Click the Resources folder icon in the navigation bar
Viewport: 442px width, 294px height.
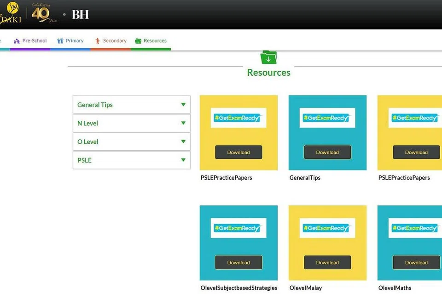(138, 41)
